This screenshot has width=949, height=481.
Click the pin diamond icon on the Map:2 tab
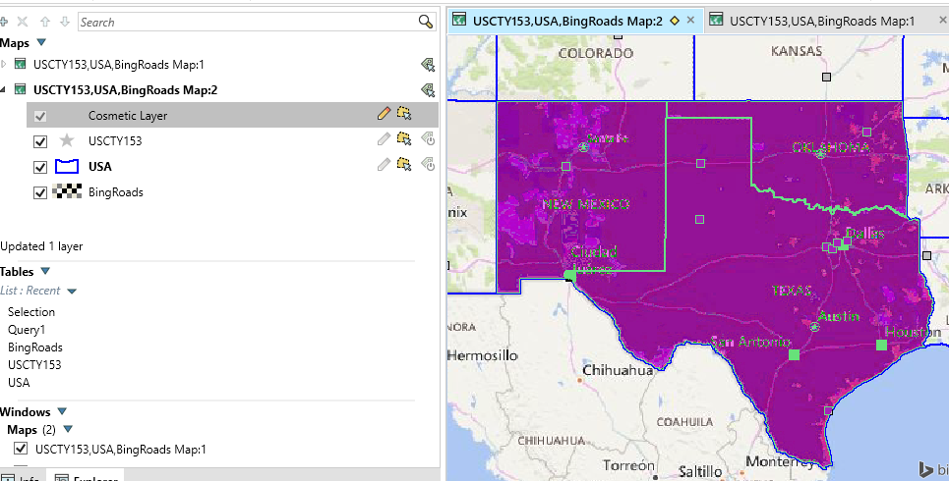[675, 21]
